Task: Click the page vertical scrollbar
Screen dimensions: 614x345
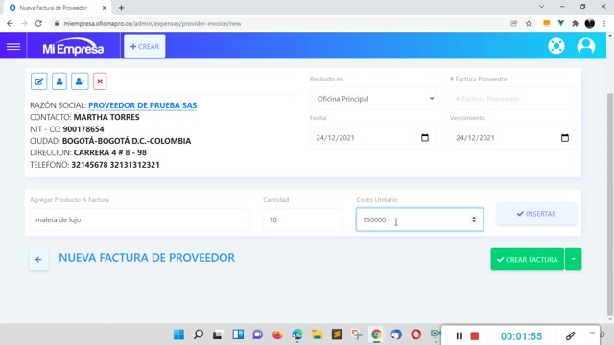Action: [x=610, y=203]
